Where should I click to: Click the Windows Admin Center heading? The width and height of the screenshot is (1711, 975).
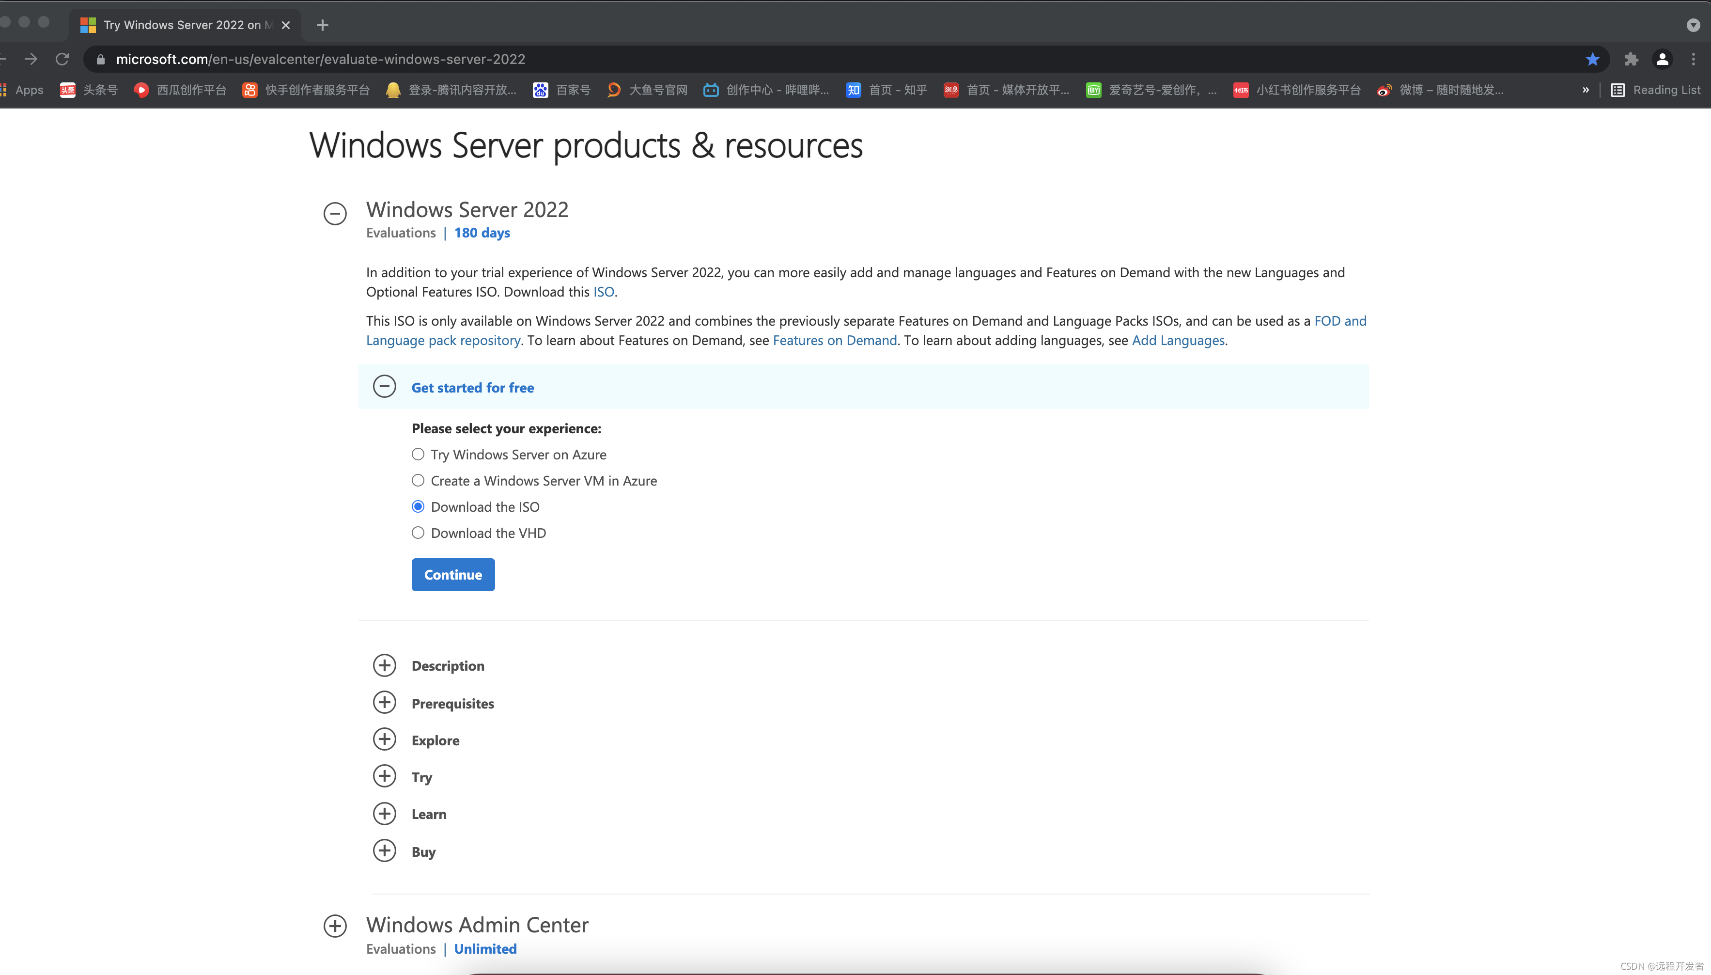(x=477, y=925)
